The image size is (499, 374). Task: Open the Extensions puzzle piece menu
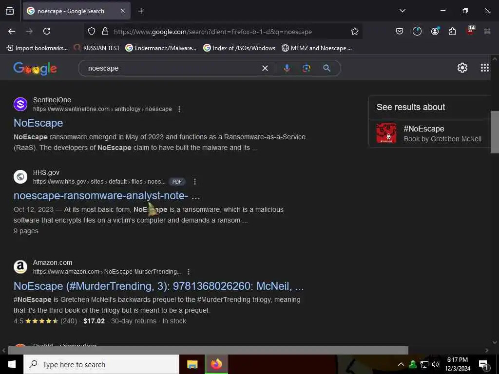(452, 31)
